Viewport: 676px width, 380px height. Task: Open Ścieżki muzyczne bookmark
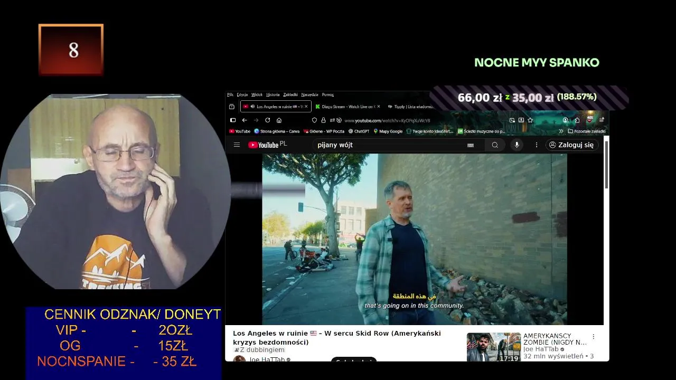coord(481,131)
